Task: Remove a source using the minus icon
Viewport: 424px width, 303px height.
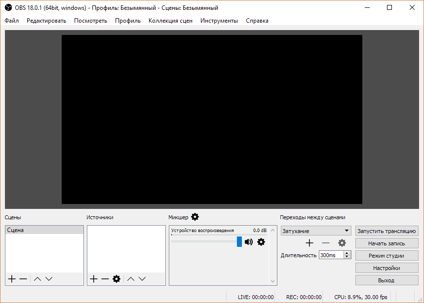Action: pos(105,279)
